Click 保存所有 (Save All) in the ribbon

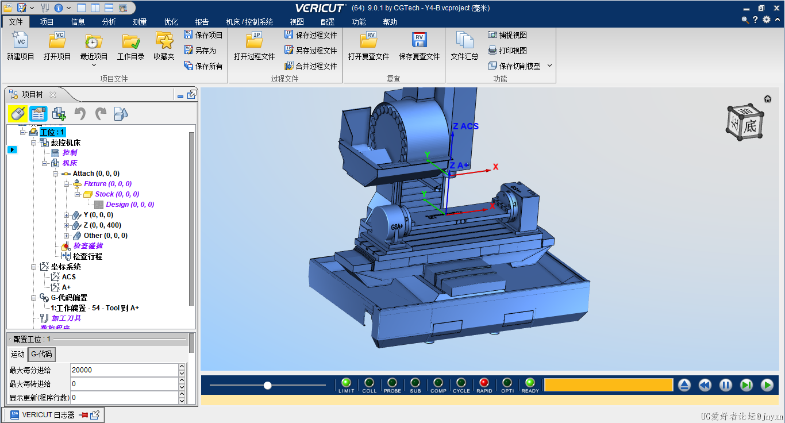point(203,66)
